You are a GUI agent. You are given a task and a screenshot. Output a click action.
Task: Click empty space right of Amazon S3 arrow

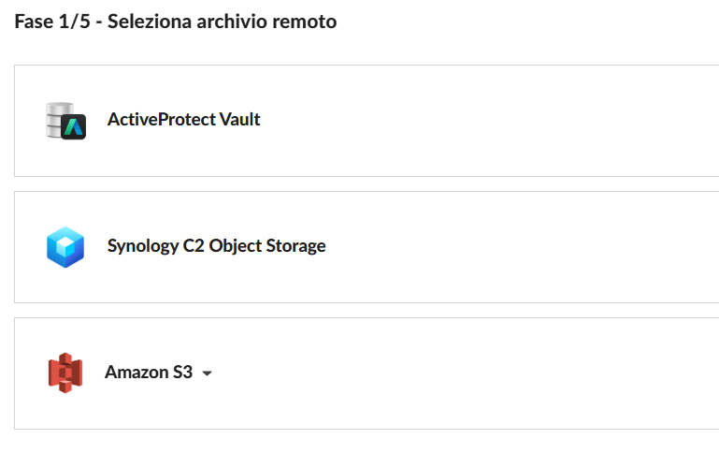tap(467, 373)
